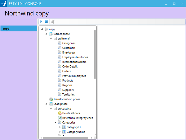Select the PreviousEmployees text
186x140 pixels.
tap(74, 76)
